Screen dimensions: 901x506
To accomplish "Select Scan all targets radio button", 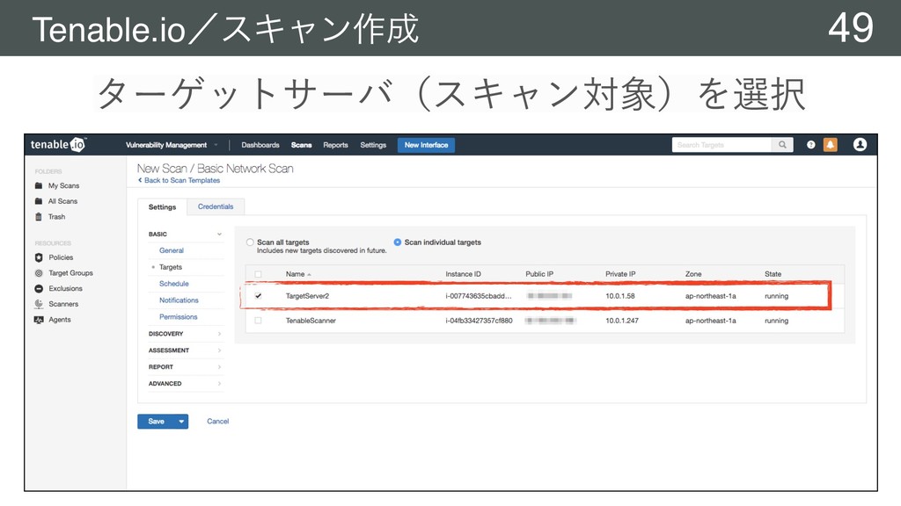I will (x=250, y=242).
